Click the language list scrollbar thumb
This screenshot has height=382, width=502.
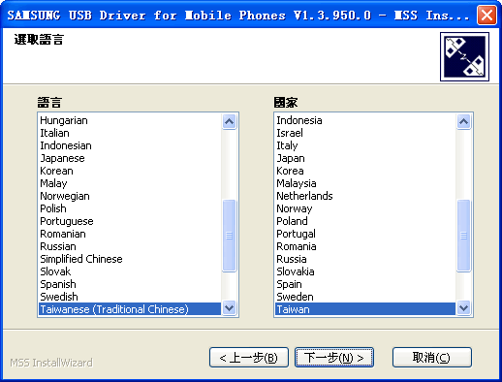pos(229,236)
